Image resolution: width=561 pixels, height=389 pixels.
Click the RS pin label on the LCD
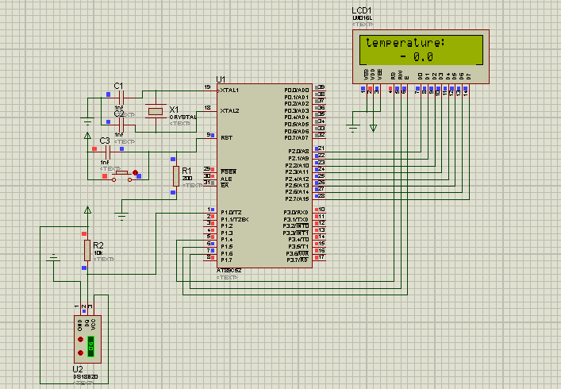[x=393, y=75]
